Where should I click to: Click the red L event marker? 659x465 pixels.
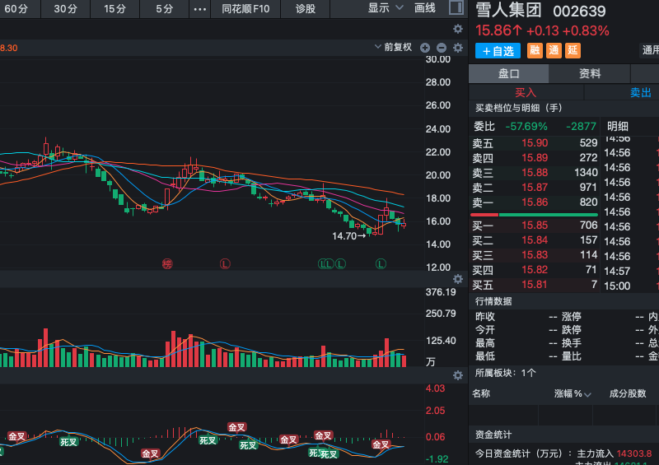(x=225, y=264)
